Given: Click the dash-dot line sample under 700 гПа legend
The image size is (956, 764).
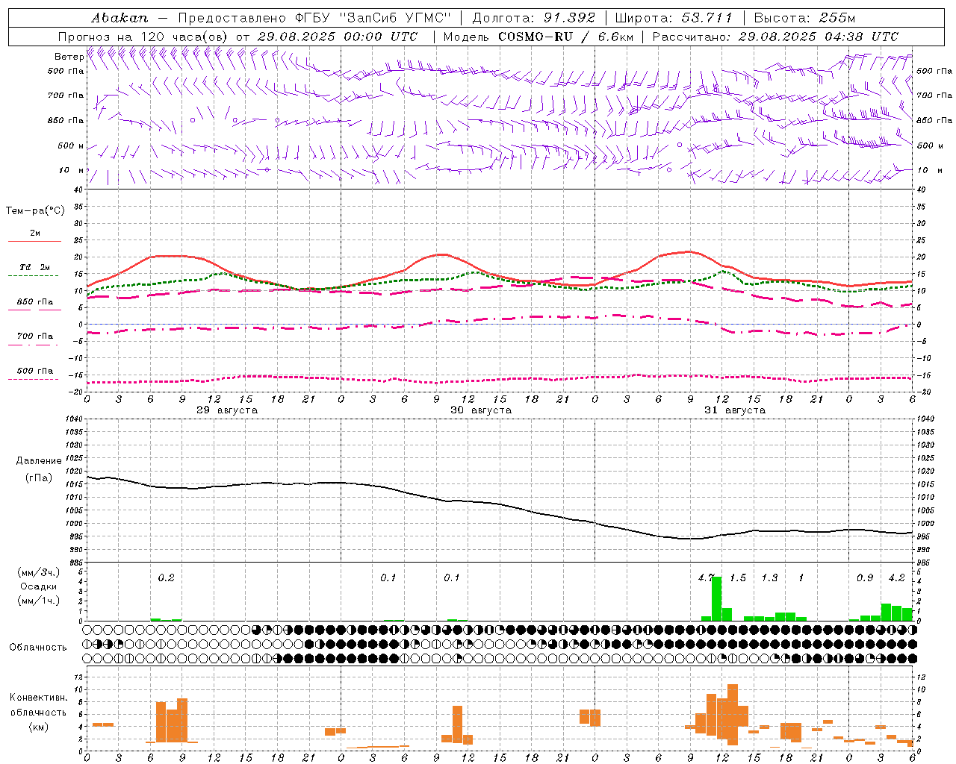Looking at the screenshot, I should coord(33,344).
